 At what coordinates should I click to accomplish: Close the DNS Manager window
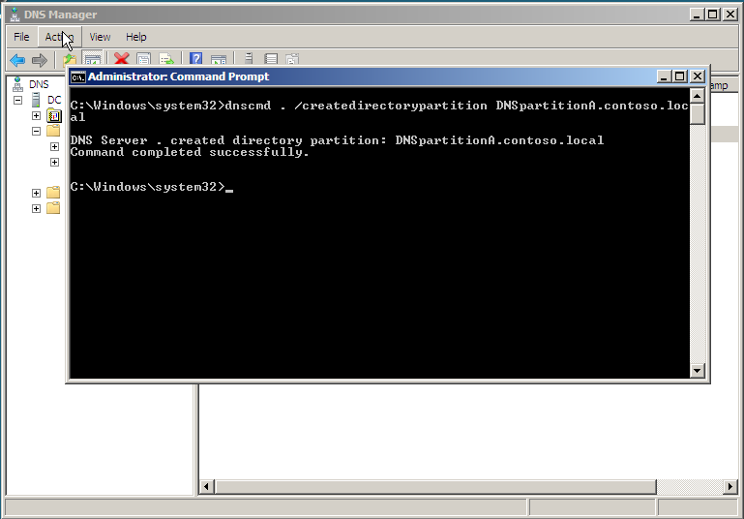(x=730, y=15)
